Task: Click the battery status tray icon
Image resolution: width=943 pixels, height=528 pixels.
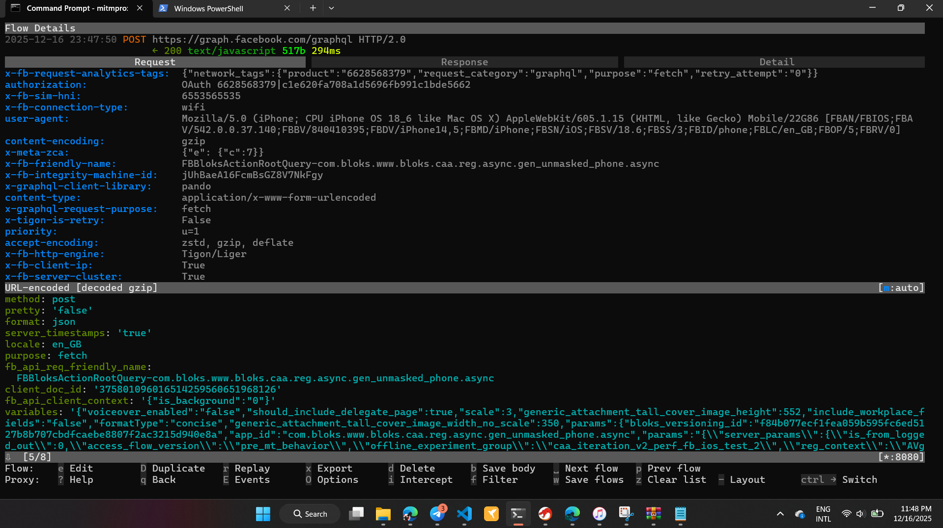Action: click(x=877, y=514)
